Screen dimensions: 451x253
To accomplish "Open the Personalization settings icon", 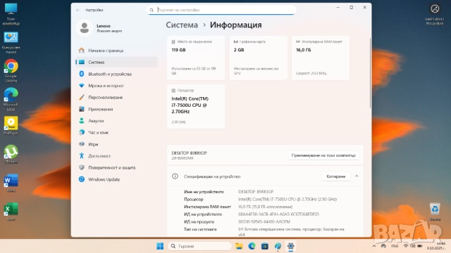I will coord(82,98).
